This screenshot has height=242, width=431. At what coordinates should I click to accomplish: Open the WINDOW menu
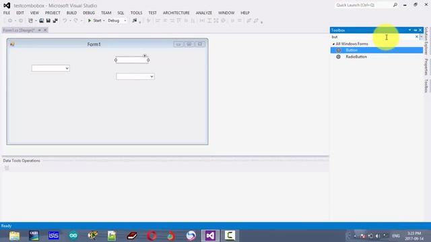click(x=226, y=13)
